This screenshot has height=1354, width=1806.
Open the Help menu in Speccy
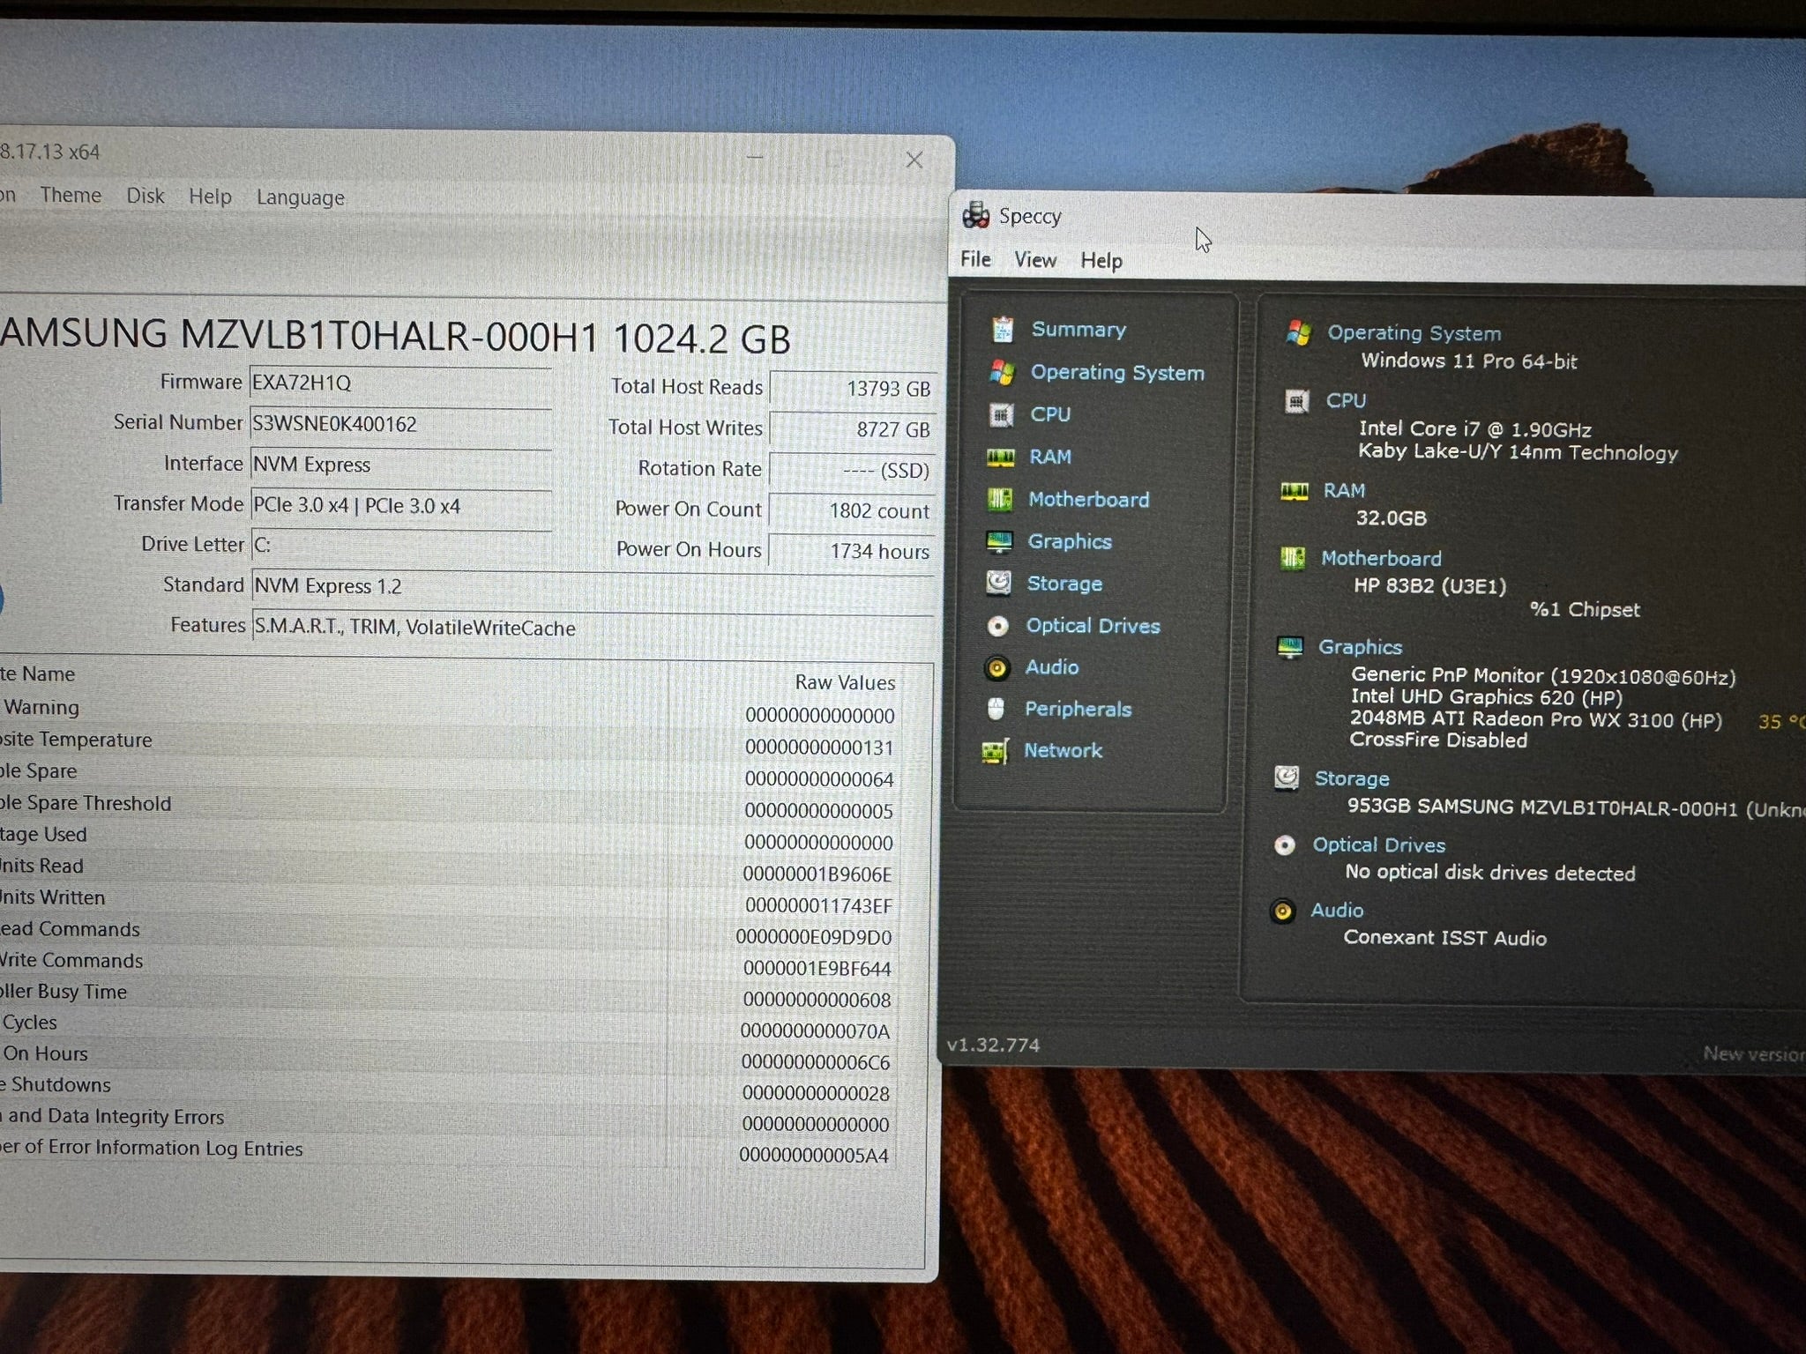(x=1101, y=261)
